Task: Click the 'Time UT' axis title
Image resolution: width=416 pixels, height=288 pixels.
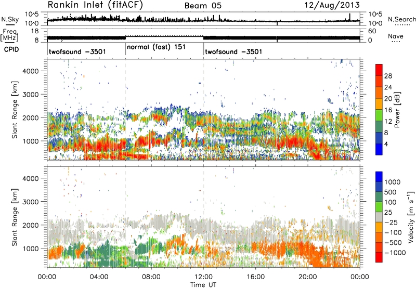Action: click(203, 285)
